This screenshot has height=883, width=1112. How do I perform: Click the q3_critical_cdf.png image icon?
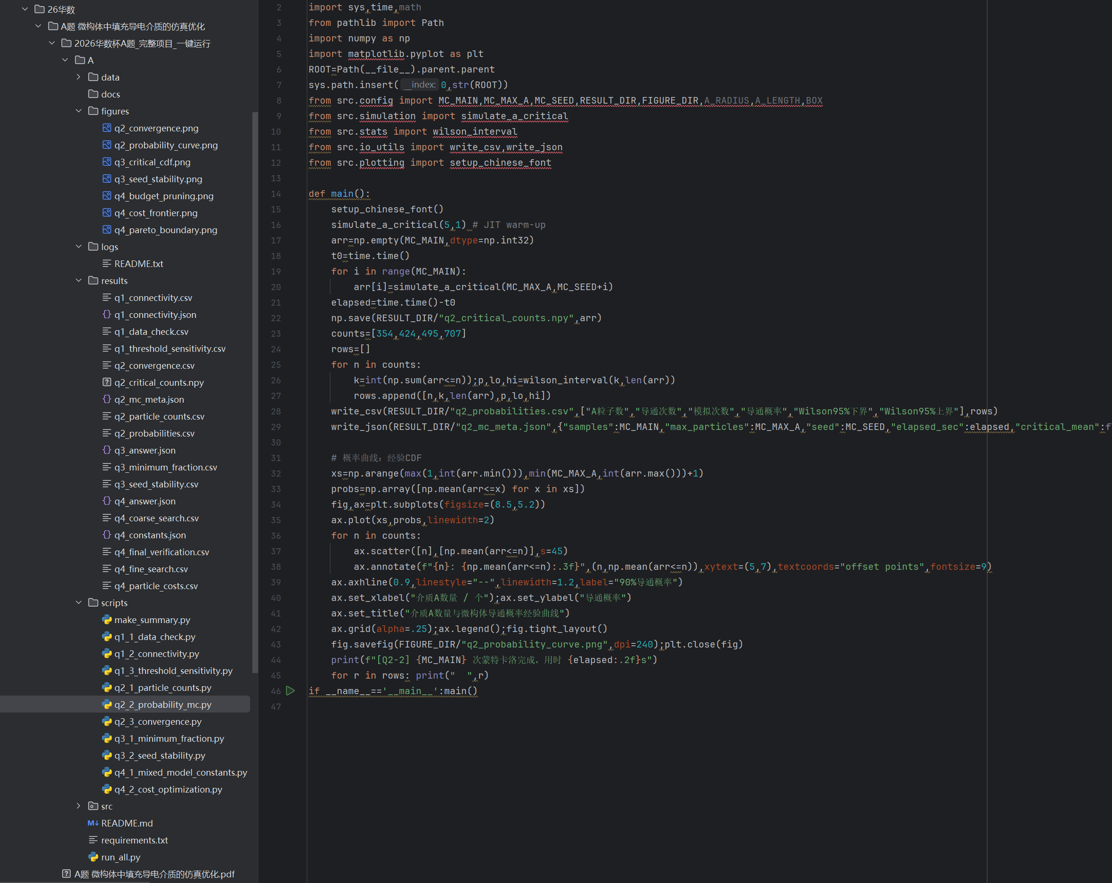pyautogui.click(x=107, y=162)
